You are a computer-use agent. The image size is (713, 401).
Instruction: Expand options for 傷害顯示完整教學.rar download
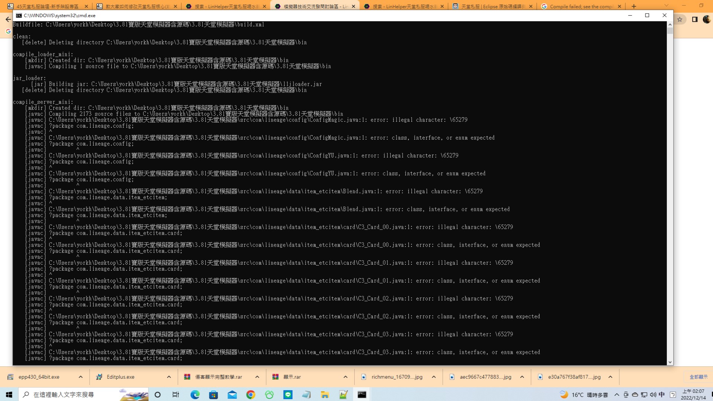257,377
